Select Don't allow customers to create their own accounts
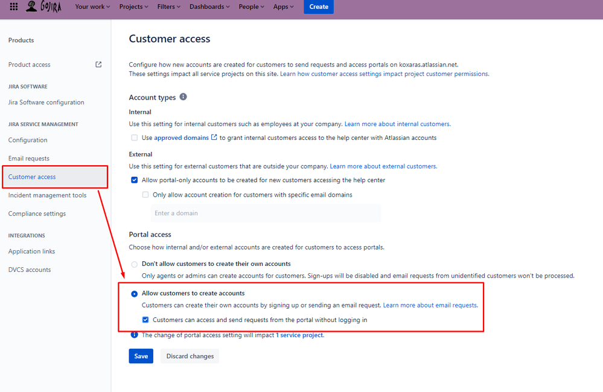The height and width of the screenshot is (392, 603). coord(134,264)
